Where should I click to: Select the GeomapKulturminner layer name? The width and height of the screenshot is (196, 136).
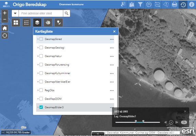pos(58,73)
